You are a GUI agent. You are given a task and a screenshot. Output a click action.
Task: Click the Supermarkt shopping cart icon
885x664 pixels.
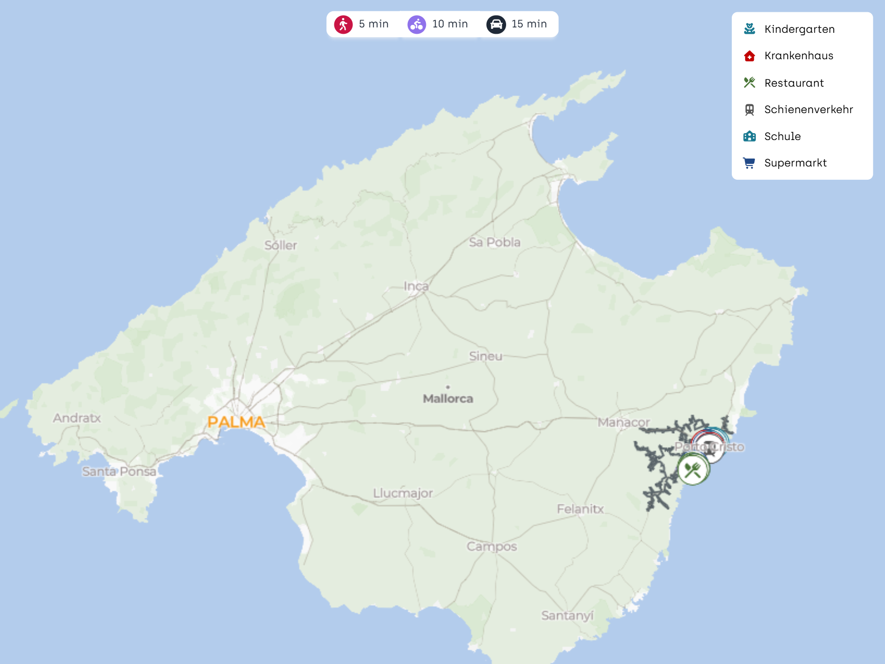tap(749, 163)
